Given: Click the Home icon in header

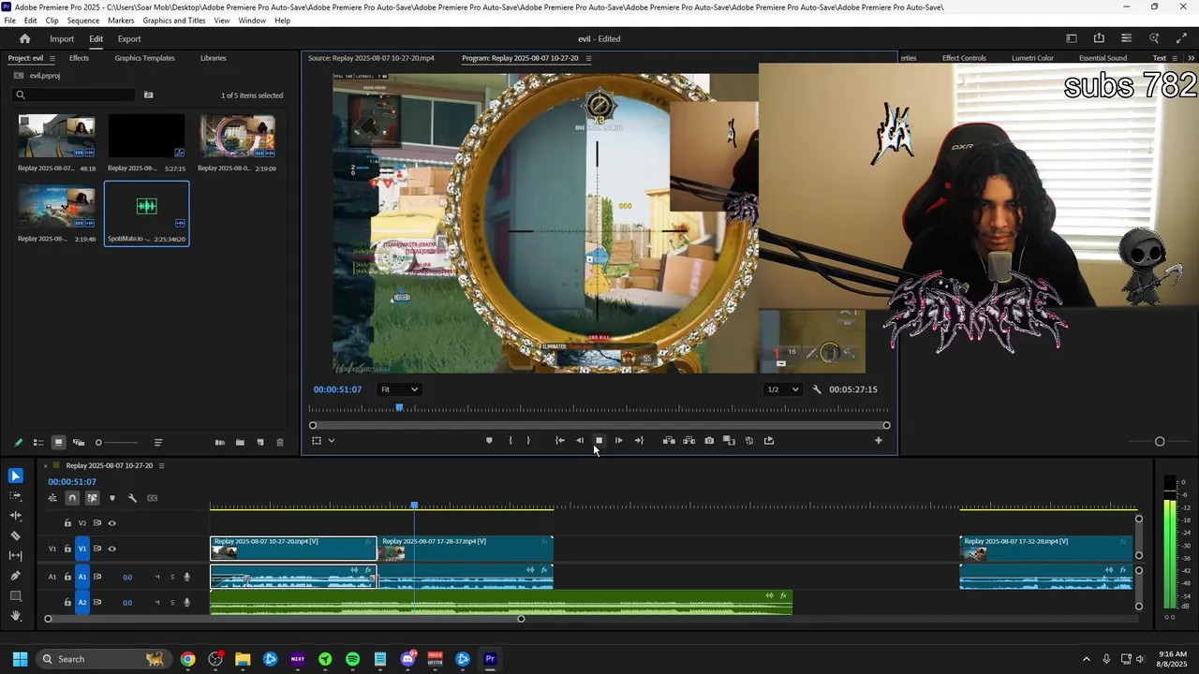Looking at the screenshot, I should 25,39.
